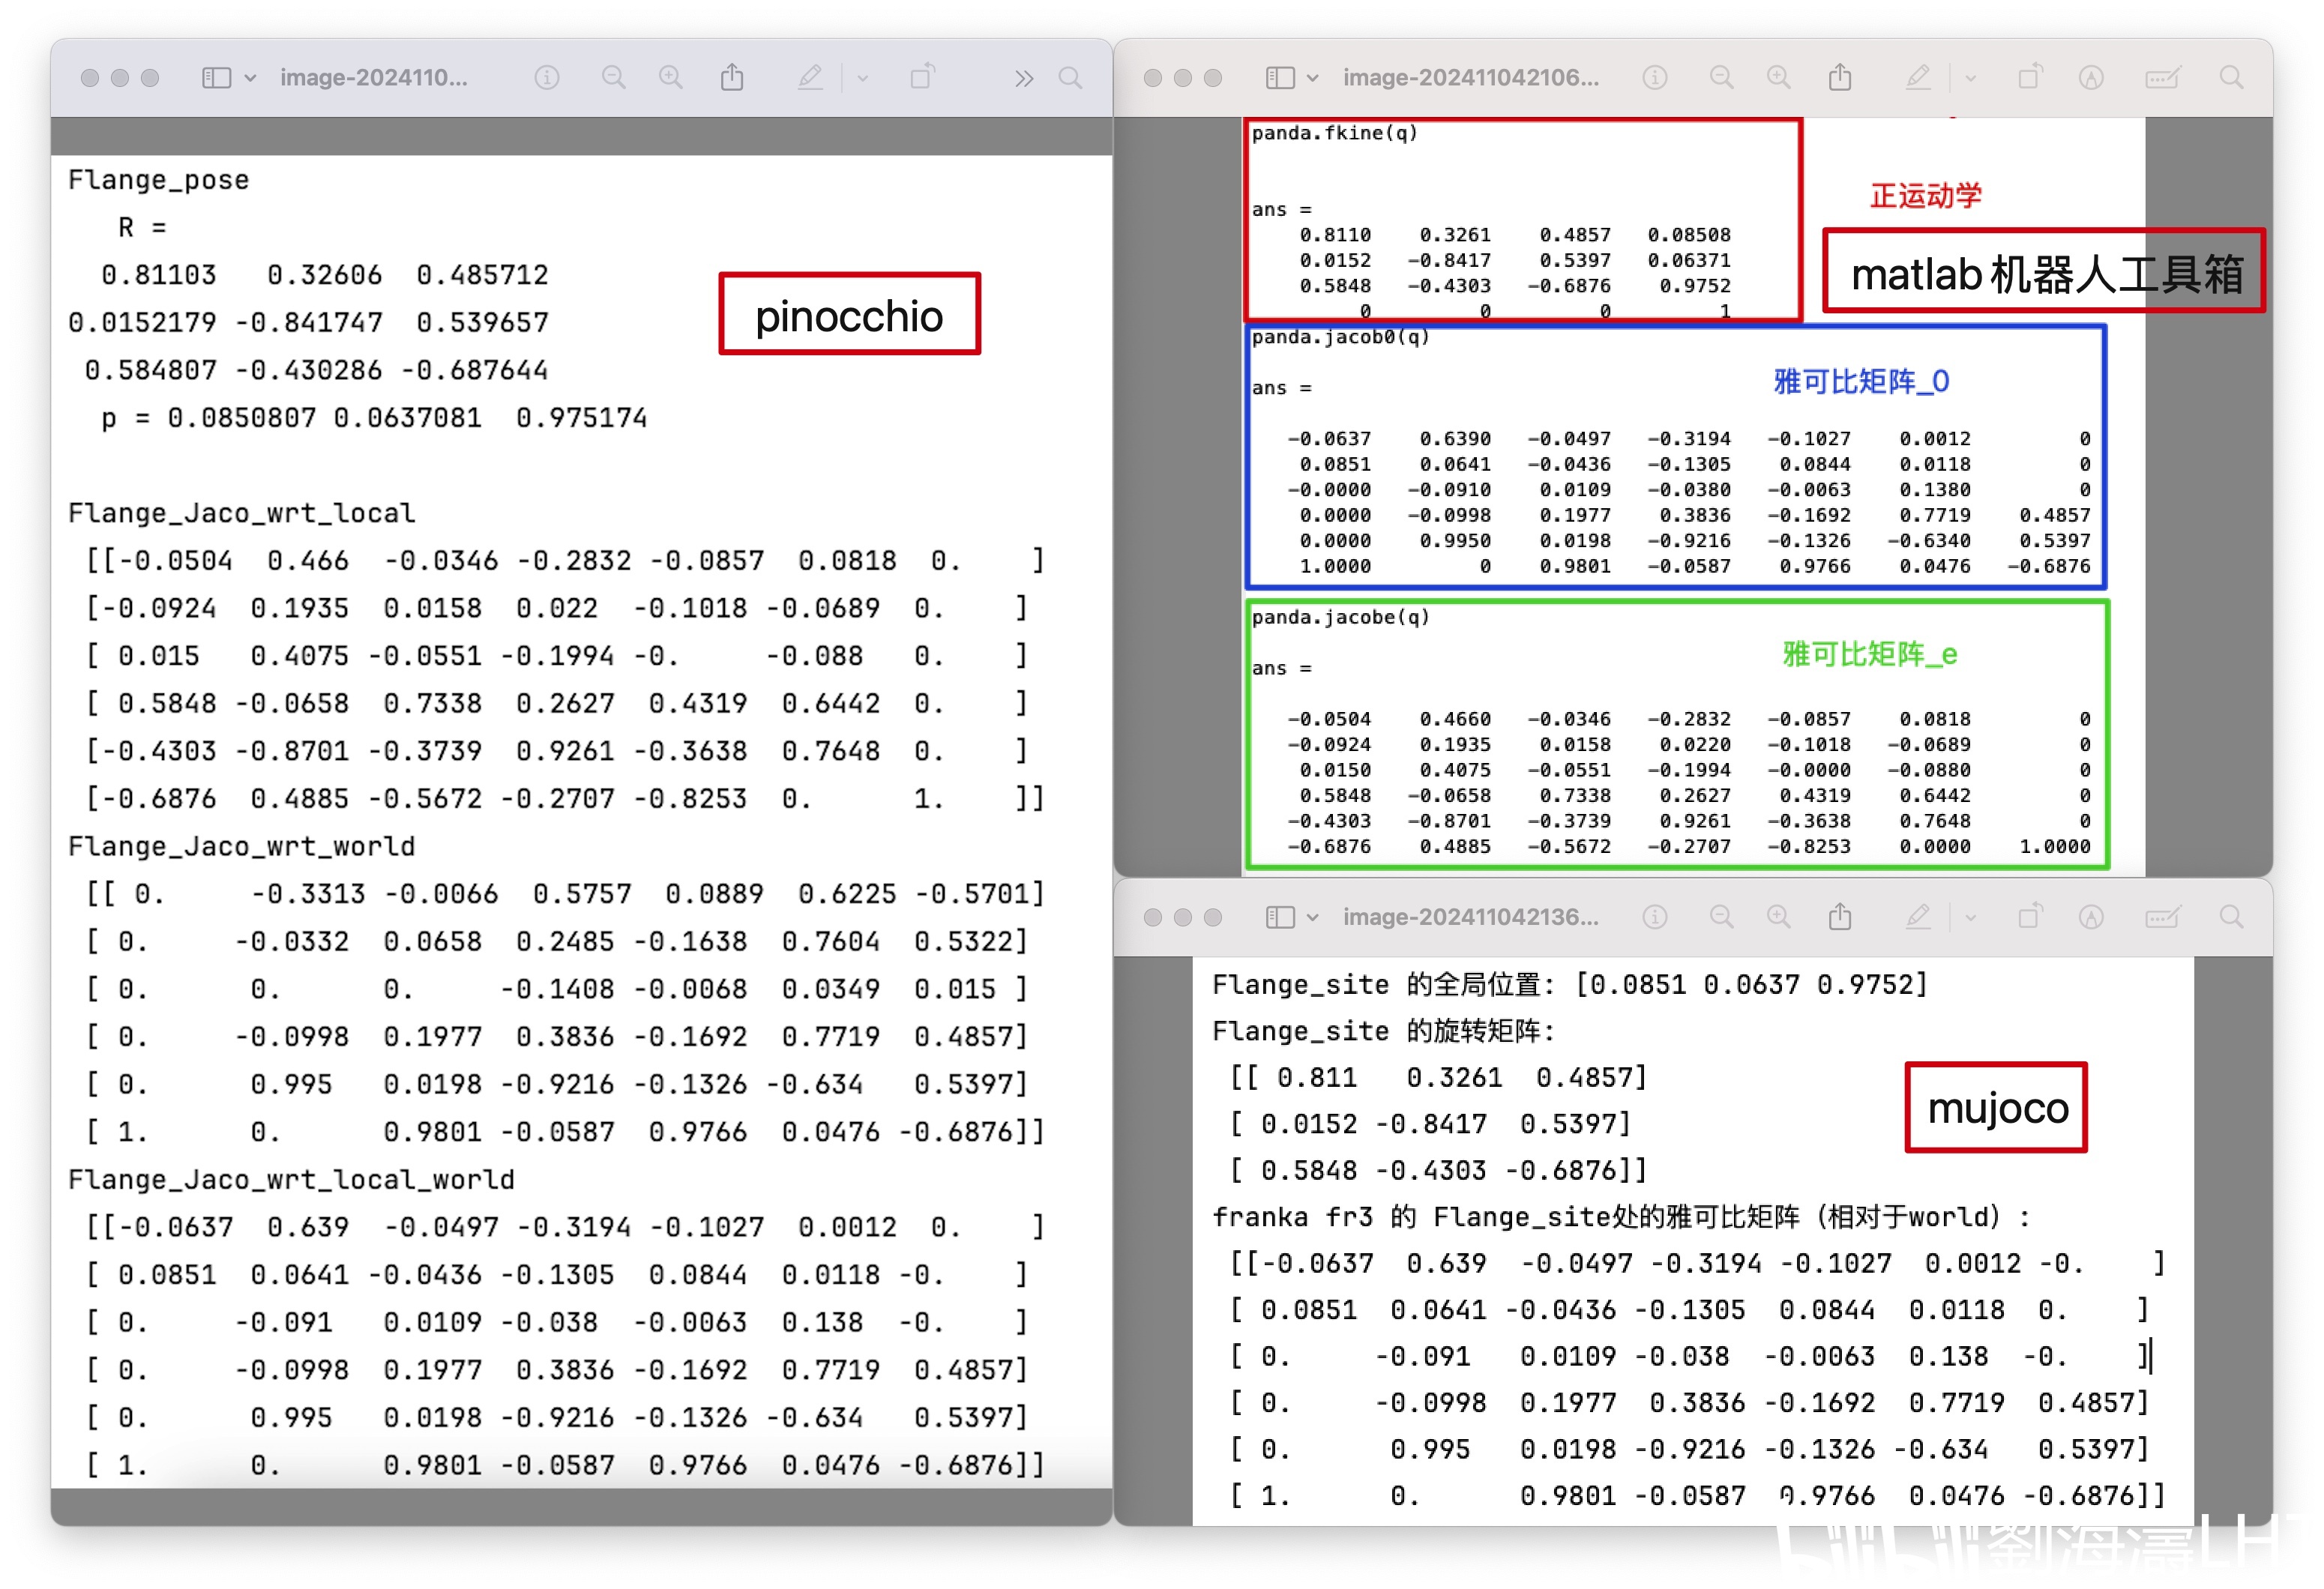Click share icon in matlab image window

pos(1840,77)
